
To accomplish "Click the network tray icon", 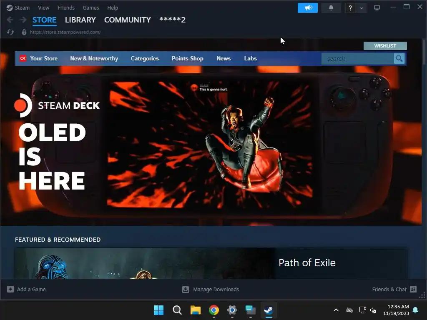I will [362, 310].
